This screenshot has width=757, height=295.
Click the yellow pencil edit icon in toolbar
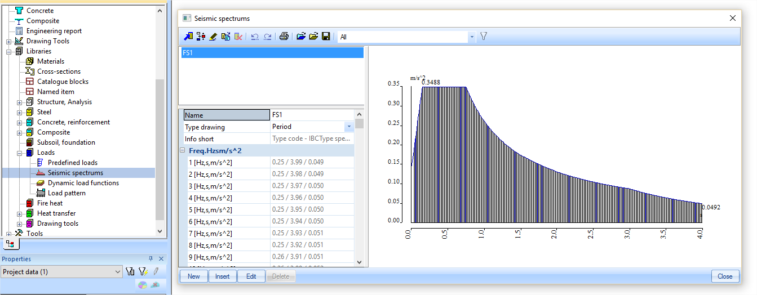pyautogui.click(x=213, y=37)
